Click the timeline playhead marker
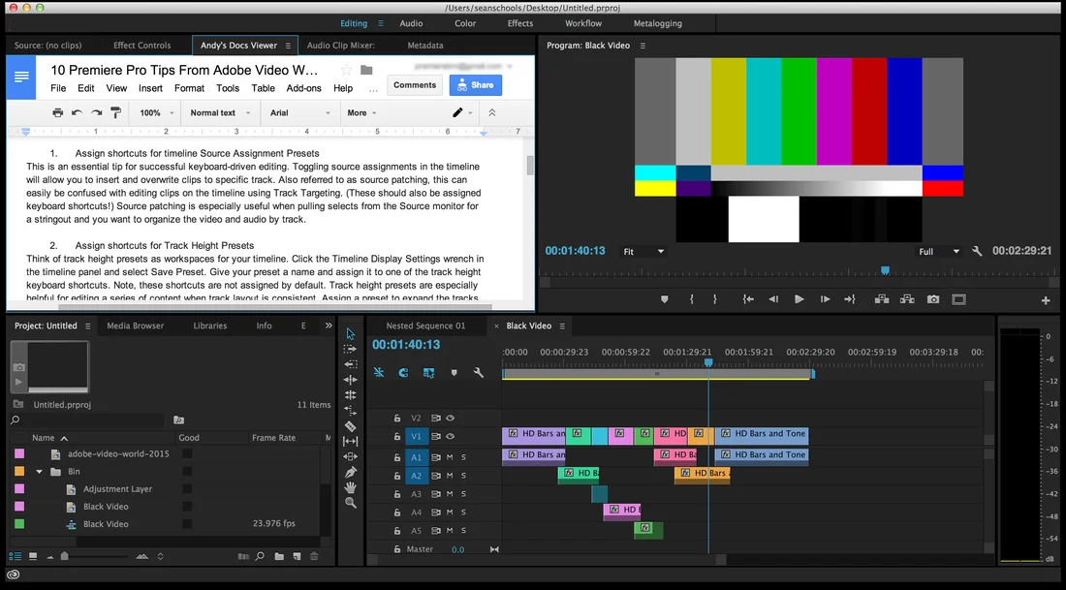 click(x=708, y=363)
